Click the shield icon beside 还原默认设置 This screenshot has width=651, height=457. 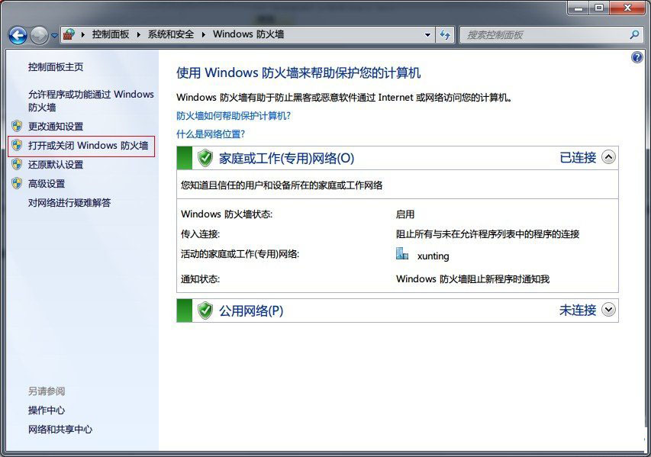17,164
